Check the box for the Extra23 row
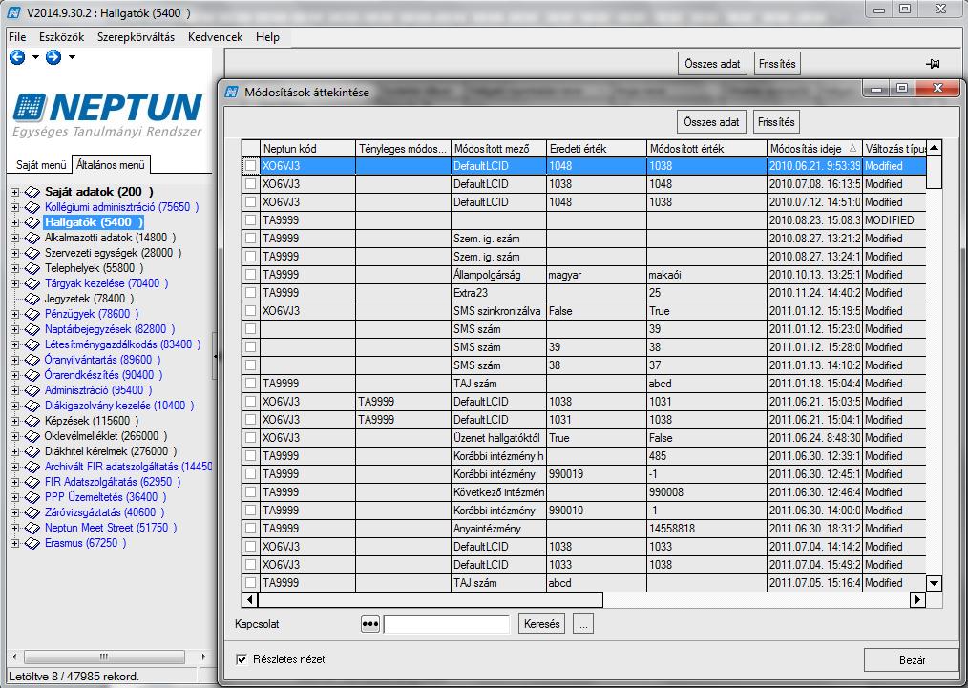The width and height of the screenshot is (968, 688). pyautogui.click(x=250, y=293)
